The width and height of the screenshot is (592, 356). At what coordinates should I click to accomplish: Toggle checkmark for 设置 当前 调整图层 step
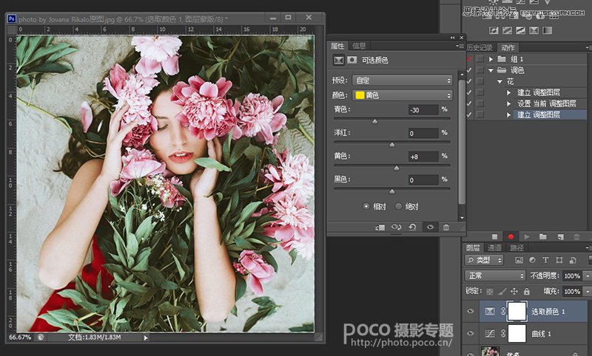point(469,103)
